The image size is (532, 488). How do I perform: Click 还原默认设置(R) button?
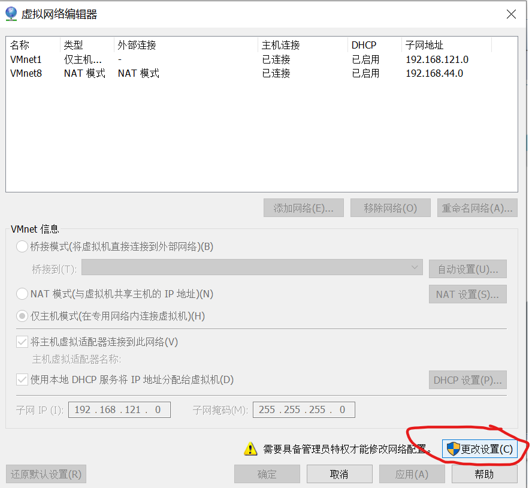click(x=46, y=474)
